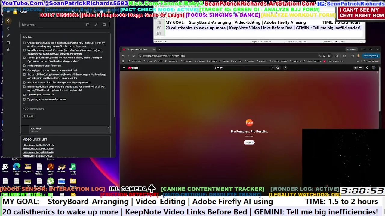
Task: Open the WORKOUT bookmark folder
Action: [172, 61]
